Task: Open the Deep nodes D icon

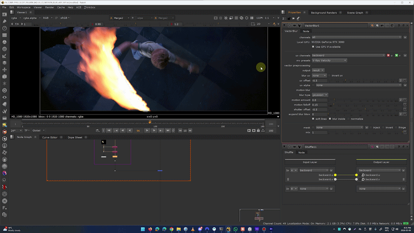Action: pos(5,90)
